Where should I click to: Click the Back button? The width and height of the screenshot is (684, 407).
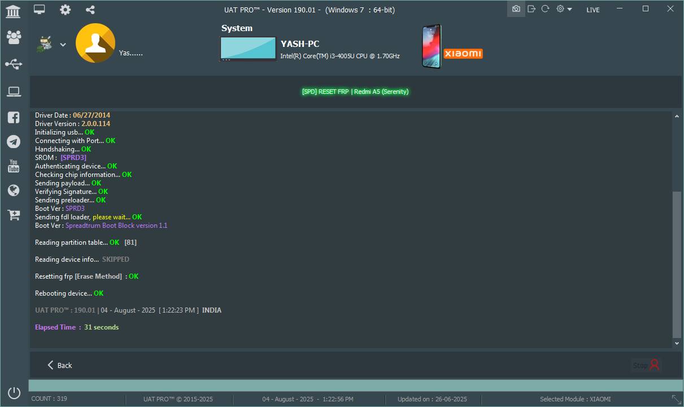[59, 365]
